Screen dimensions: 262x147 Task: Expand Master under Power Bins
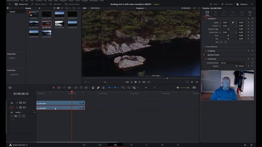8,58
